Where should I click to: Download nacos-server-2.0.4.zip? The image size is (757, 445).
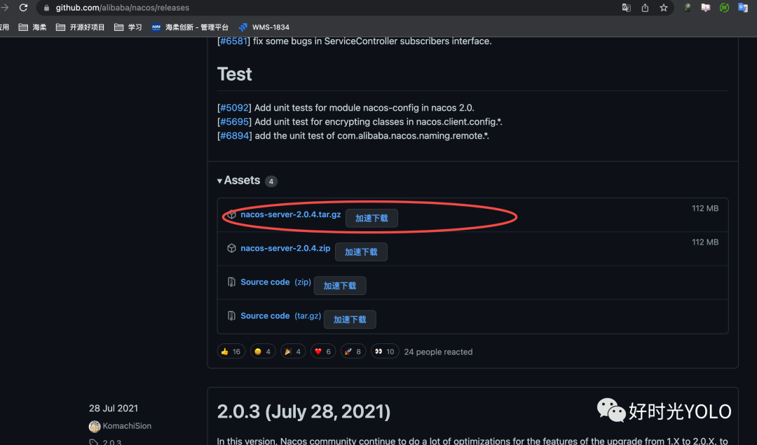click(x=285, y=248)
